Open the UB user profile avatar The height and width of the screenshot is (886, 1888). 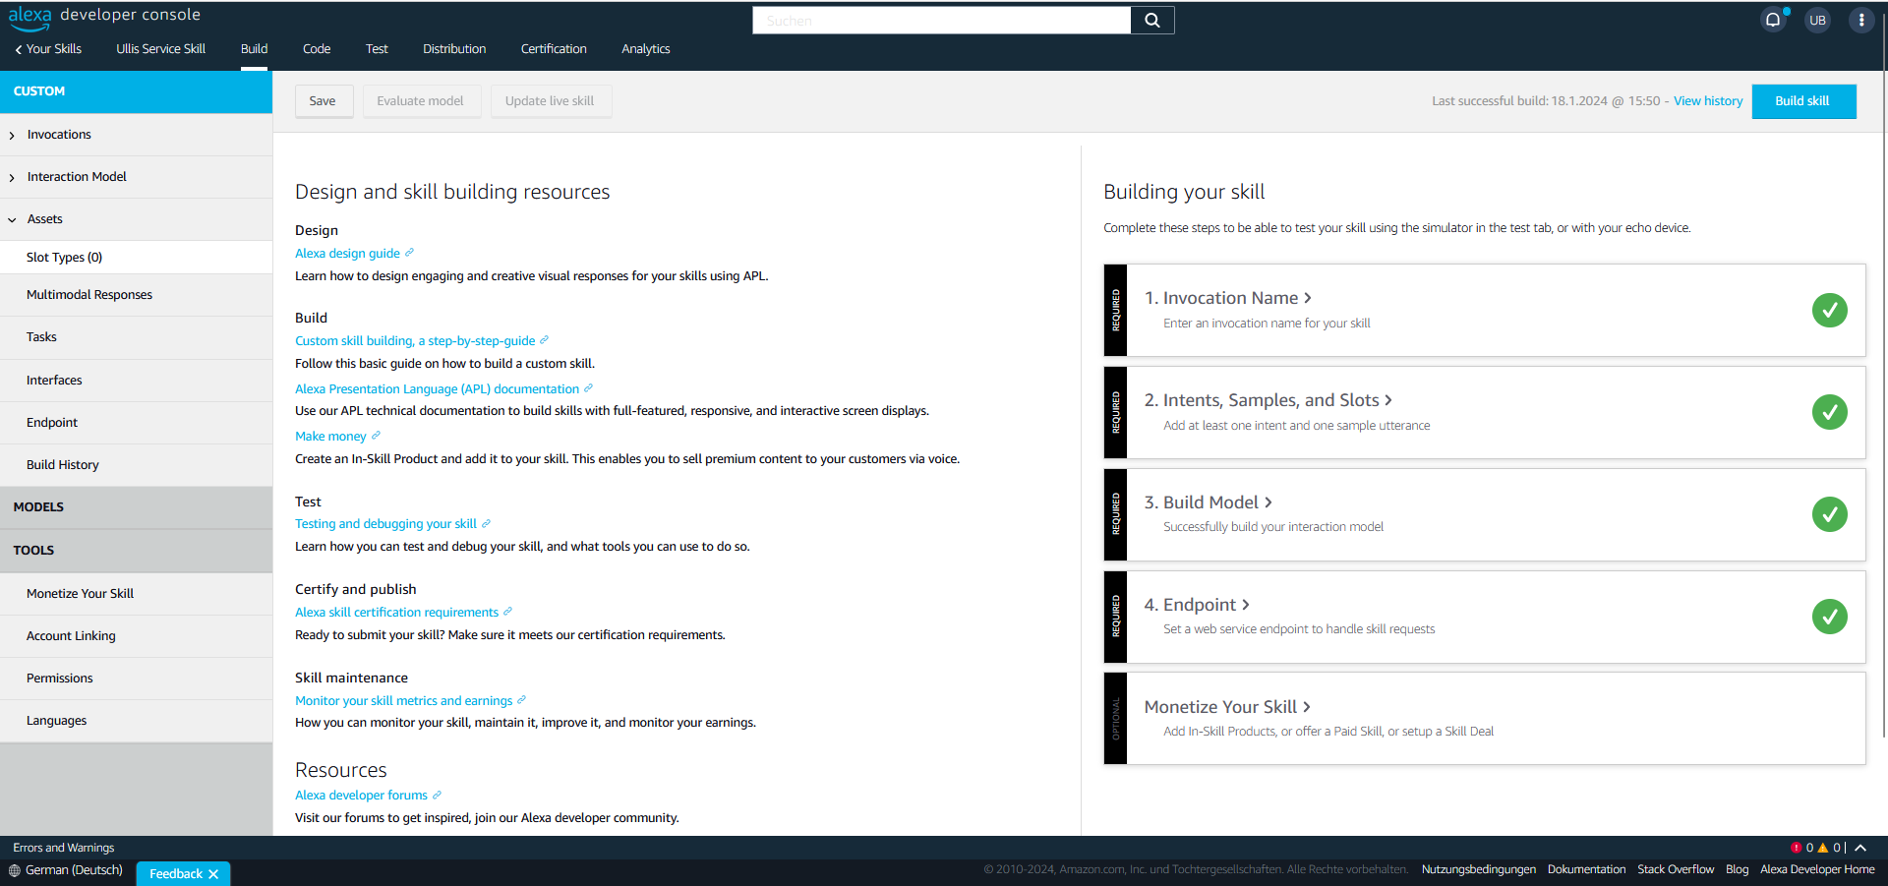pos(1817,20)
